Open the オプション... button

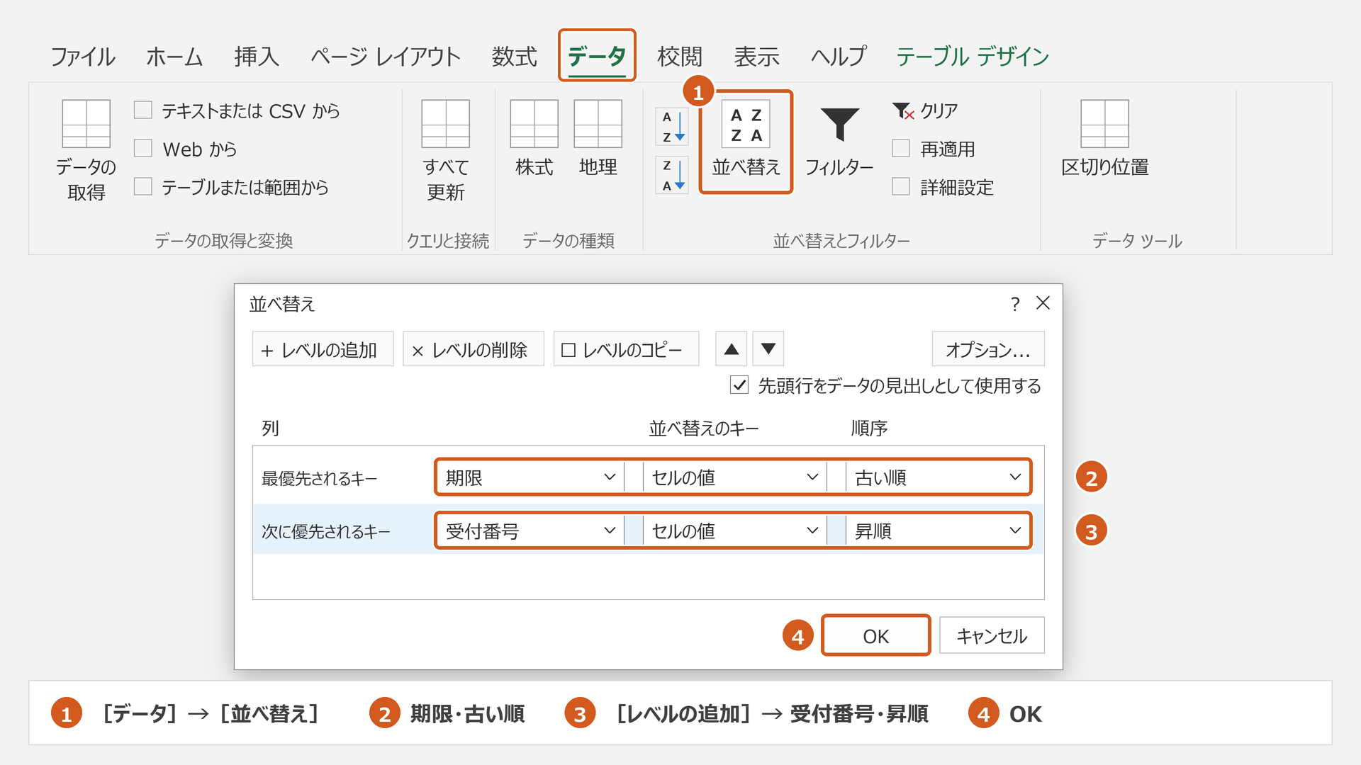click(988, 349)
